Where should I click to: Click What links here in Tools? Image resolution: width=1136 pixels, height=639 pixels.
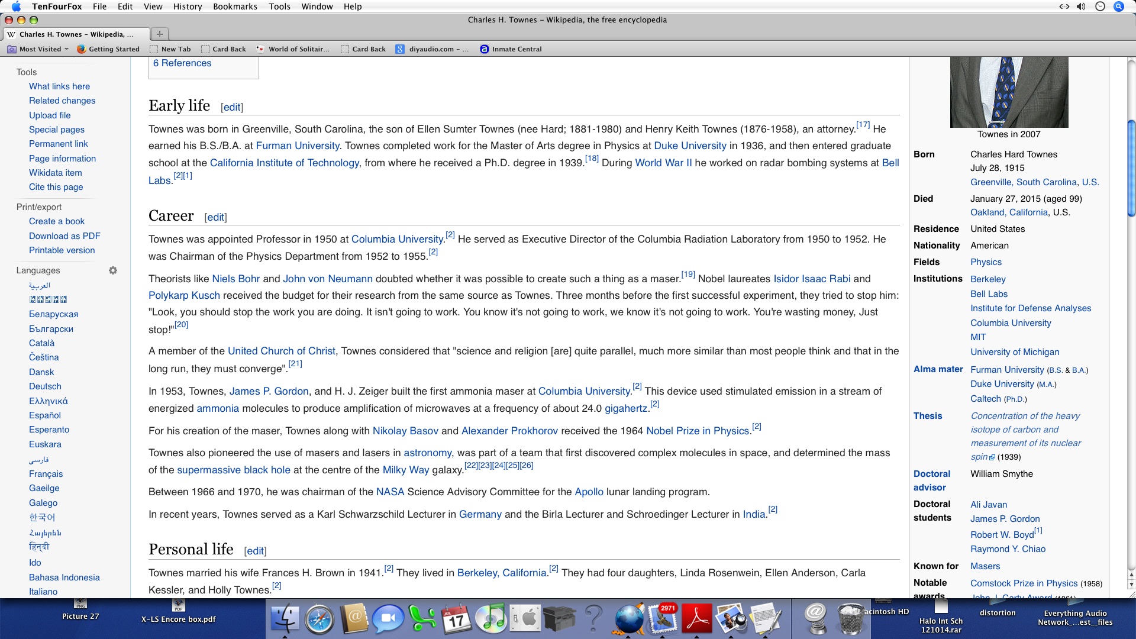pos(59,86)
